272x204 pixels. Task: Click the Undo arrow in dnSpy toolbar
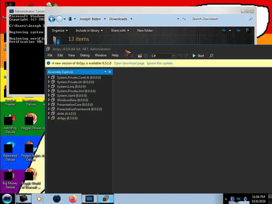pyautogui.click(x=180, y=56)
